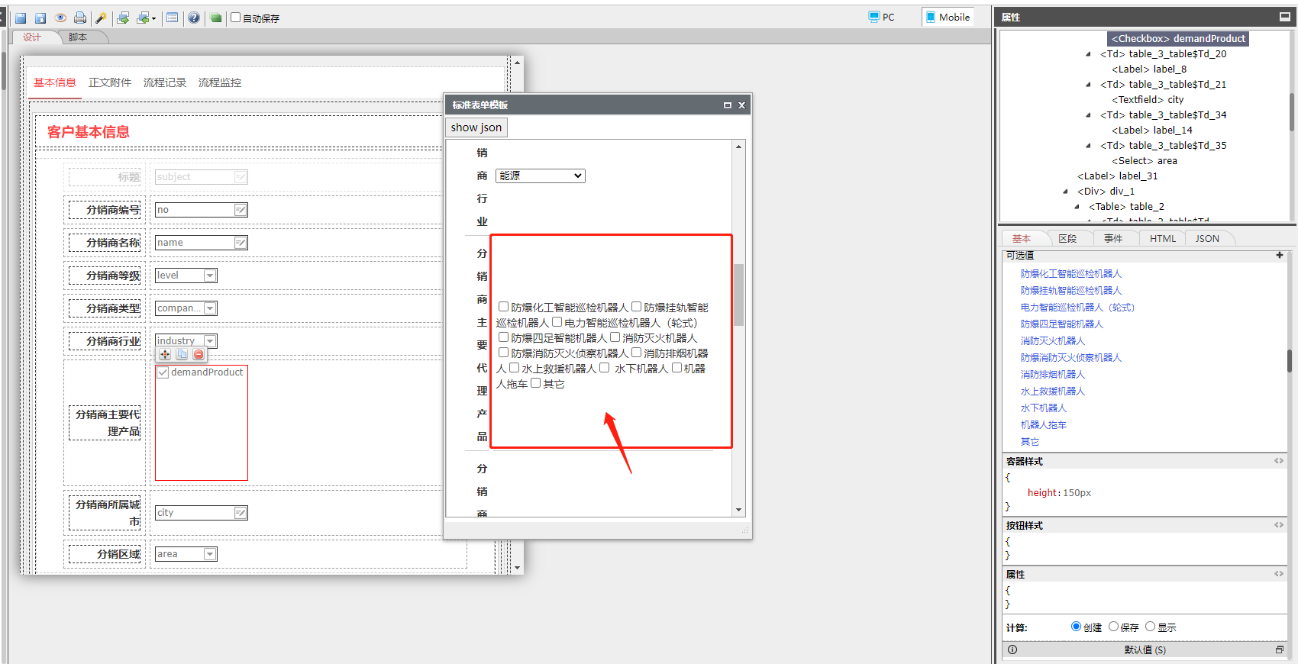The image size is (1298, 664).
Task: Click the printer icon in the toolbar
Action: (x=80, y=18)
